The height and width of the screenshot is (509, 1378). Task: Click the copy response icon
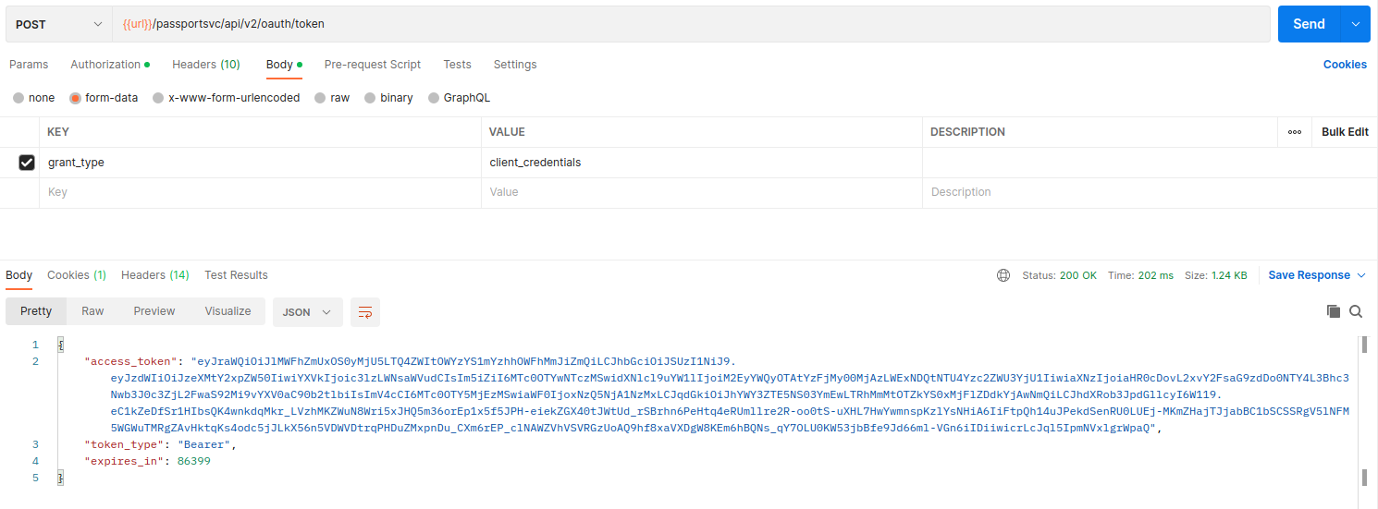(1333, 311)
